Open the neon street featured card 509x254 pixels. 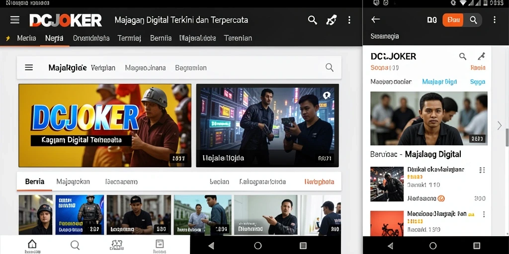point(267,126)
